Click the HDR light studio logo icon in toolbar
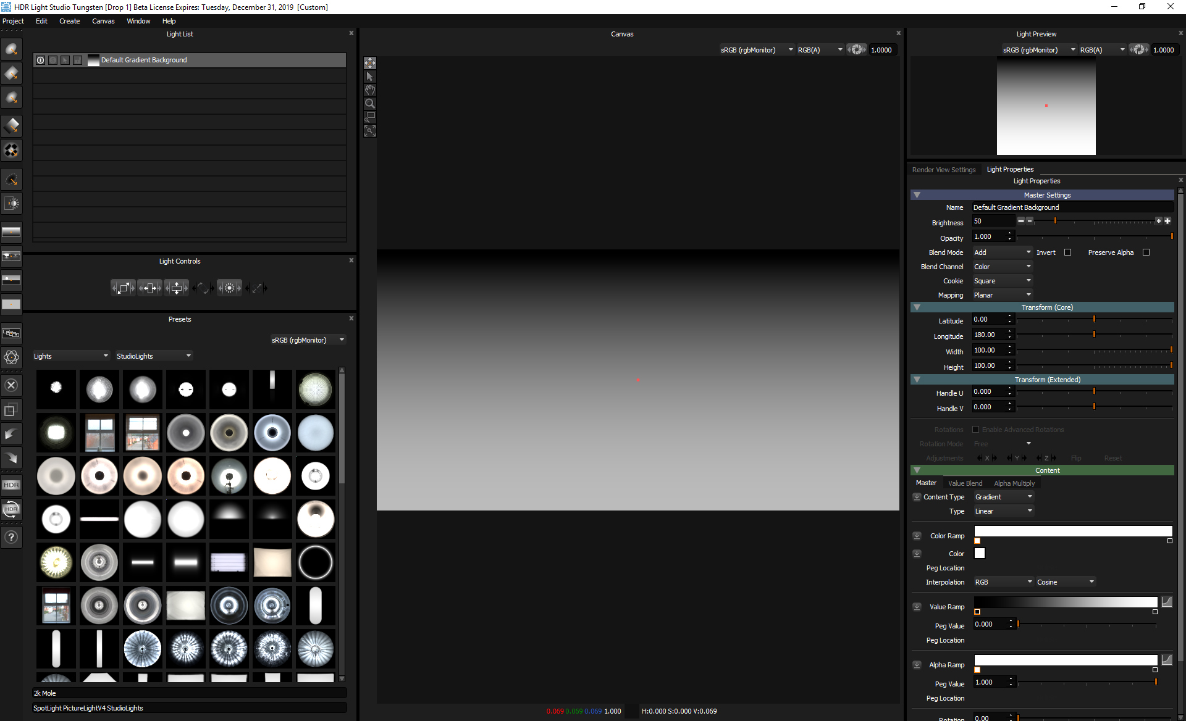1186x721 pixels. click(x=12, y=485)
